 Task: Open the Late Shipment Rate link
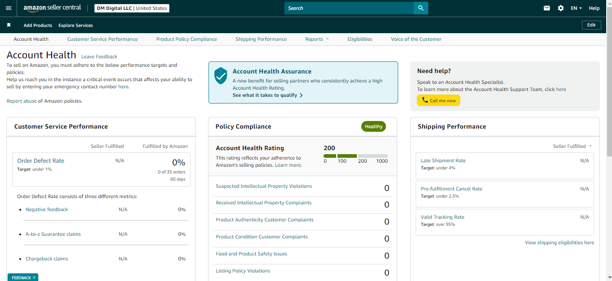point(443,160)
